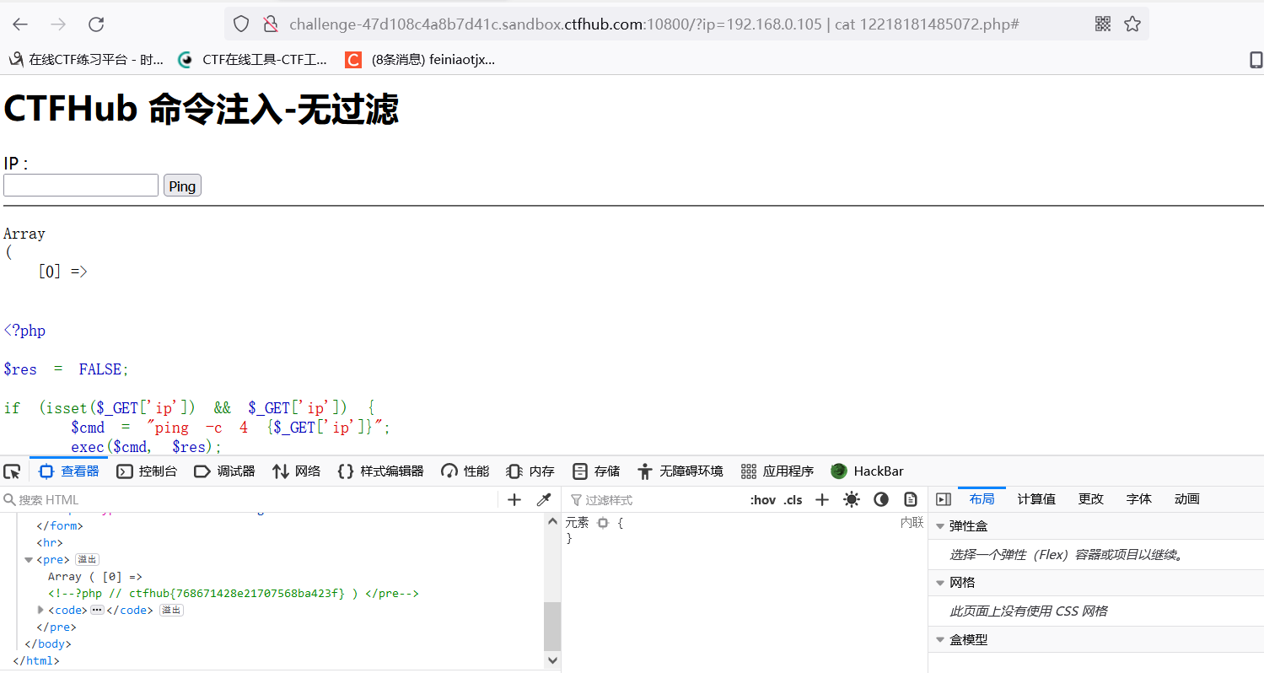Collapse the pre element node
The width and height of the screenshot is (1264, 673).
click(29, 560)
